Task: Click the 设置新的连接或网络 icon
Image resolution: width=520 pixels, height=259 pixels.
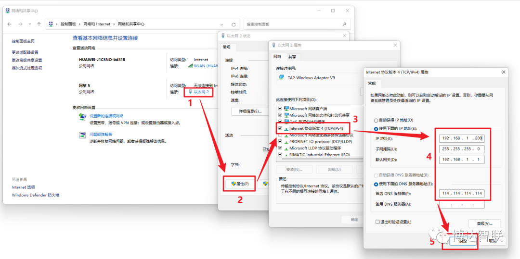Action: [82, 117]
